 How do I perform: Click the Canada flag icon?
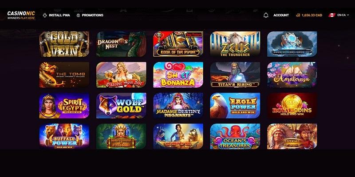point(331,15)
